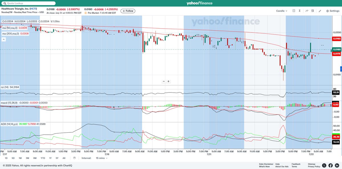342x169 pixels.
Task: Open the Facebook icon in footer
Action: point(331,165)
